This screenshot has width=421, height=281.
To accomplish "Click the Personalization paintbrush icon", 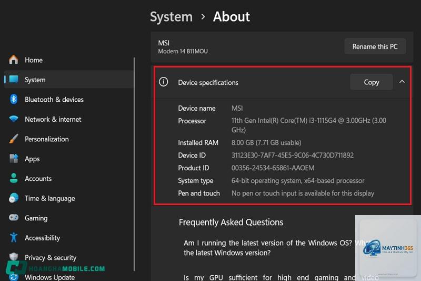I will click(14, 139).
